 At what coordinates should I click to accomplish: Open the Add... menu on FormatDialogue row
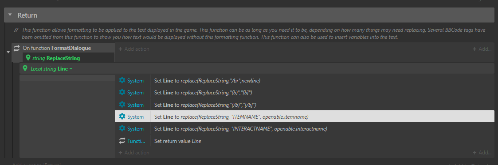click(x=482, y=49)
